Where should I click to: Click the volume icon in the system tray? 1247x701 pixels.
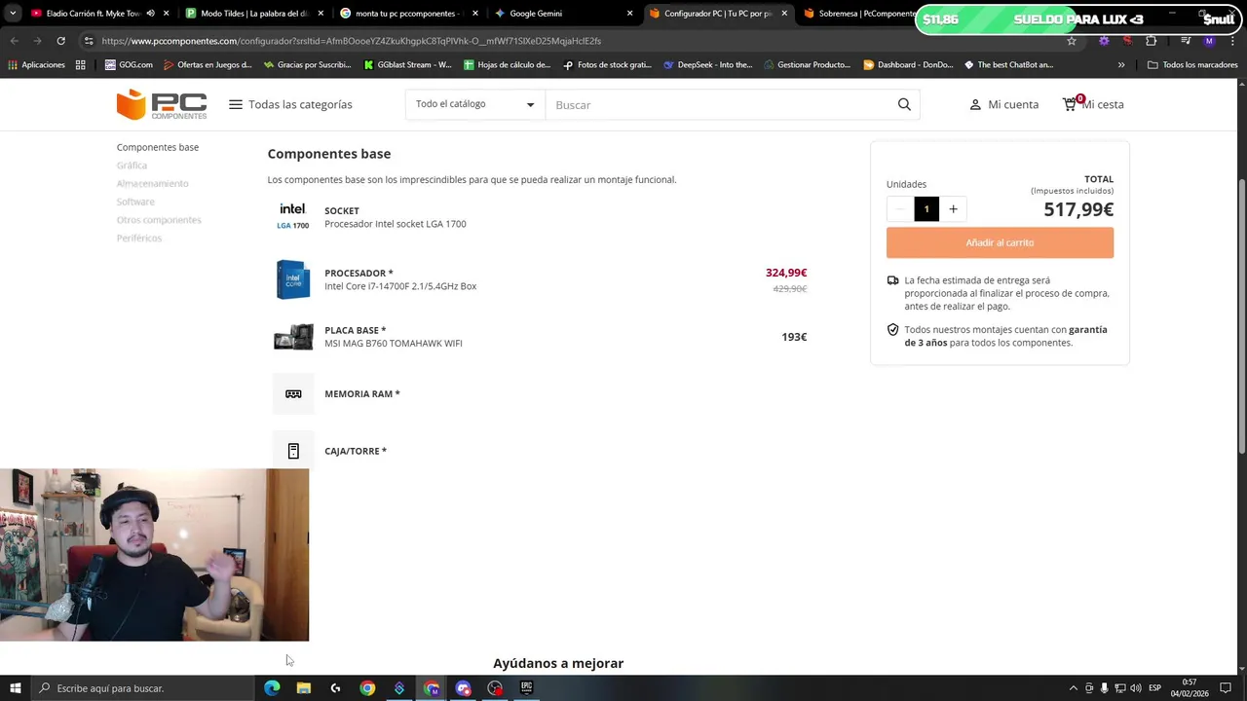pyautogui.click(x=1136, y=688)
